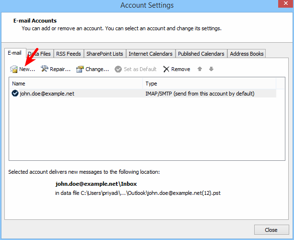This screenshot has height=240, width=294.
Task: Click the Change account icon
Action: (x=80, y=69)
